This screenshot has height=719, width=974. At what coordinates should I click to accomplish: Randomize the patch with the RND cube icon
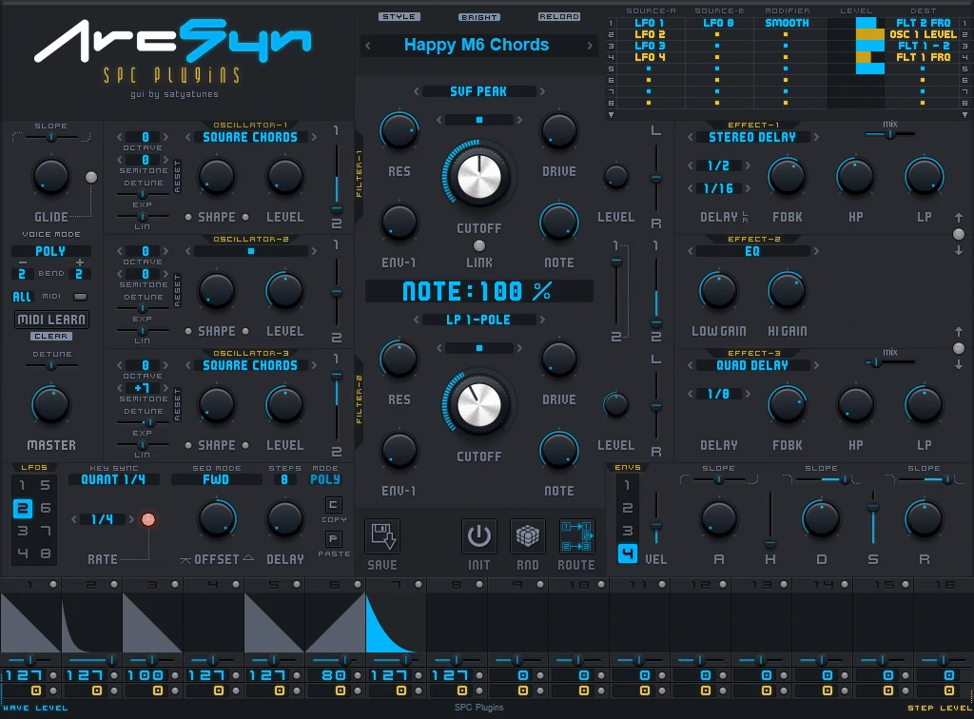pyautogui.click(x=527, y=535)
